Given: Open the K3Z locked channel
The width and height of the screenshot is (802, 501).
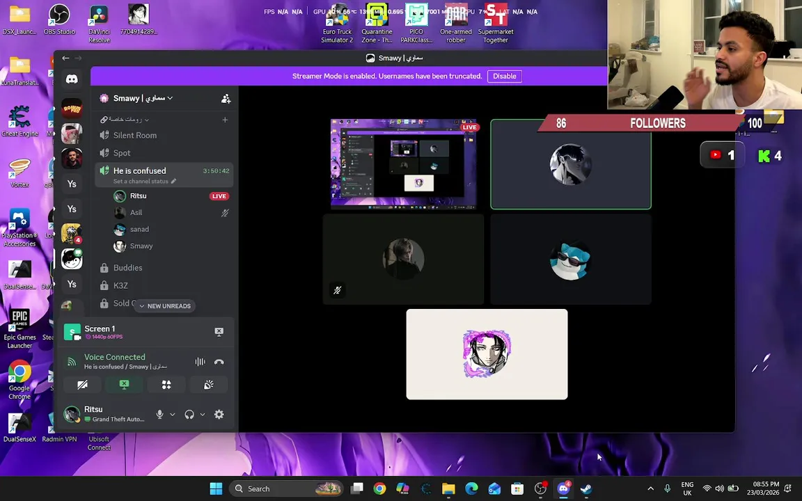Looking at the screenshot, I should [x=164, y=286].
